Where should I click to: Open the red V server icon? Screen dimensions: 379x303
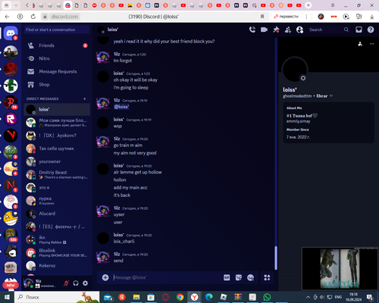(11, 135)
